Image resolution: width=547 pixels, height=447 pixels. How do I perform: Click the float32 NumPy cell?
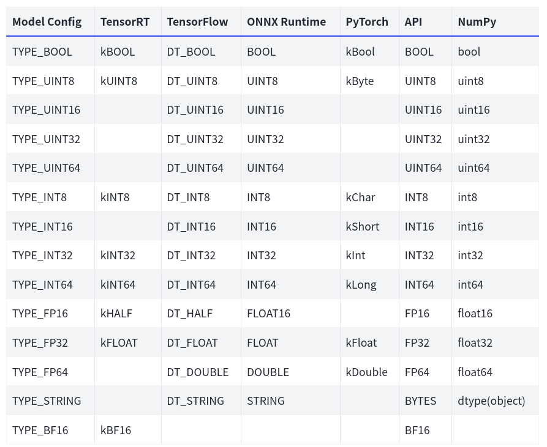[x=475, y=343]
